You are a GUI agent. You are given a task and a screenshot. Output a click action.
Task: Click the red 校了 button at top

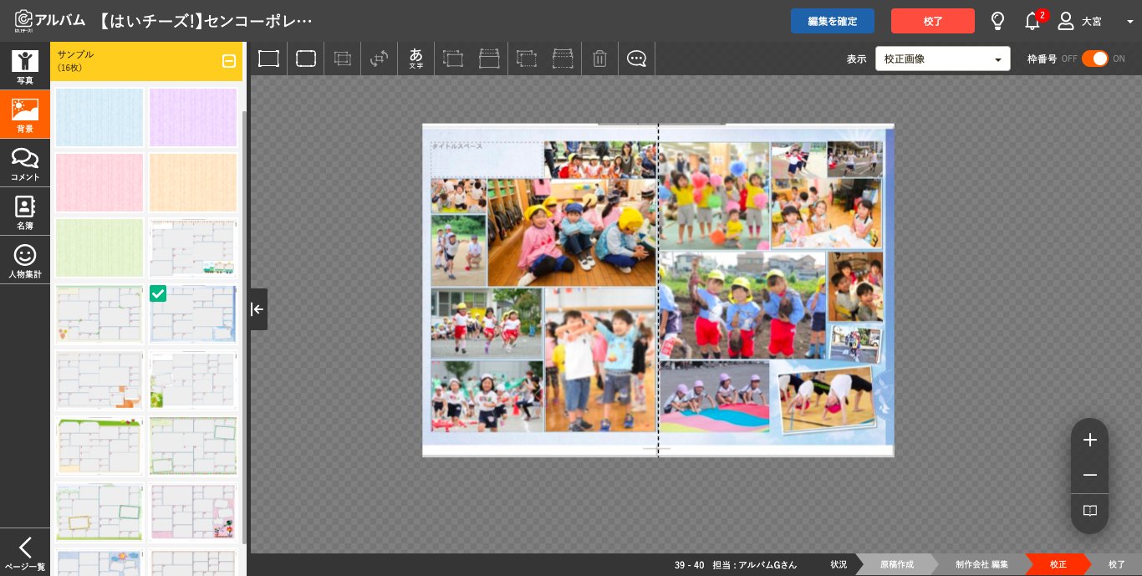[932, 21]
